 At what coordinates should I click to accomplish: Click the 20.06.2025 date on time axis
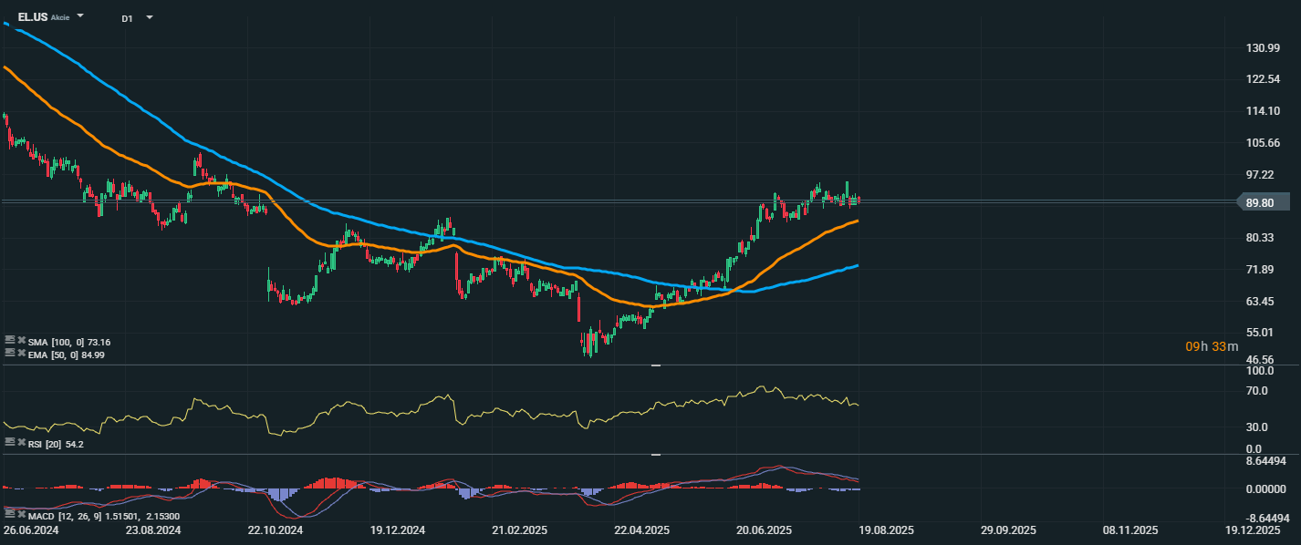765,530
